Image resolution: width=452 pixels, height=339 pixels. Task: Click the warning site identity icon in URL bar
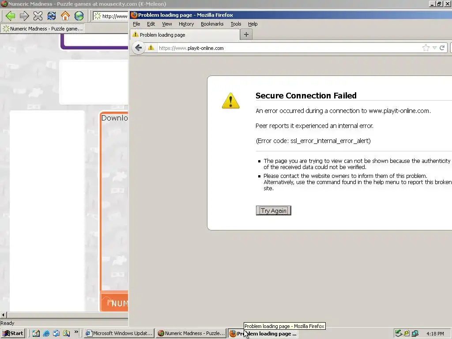click(x=151, y=48)
